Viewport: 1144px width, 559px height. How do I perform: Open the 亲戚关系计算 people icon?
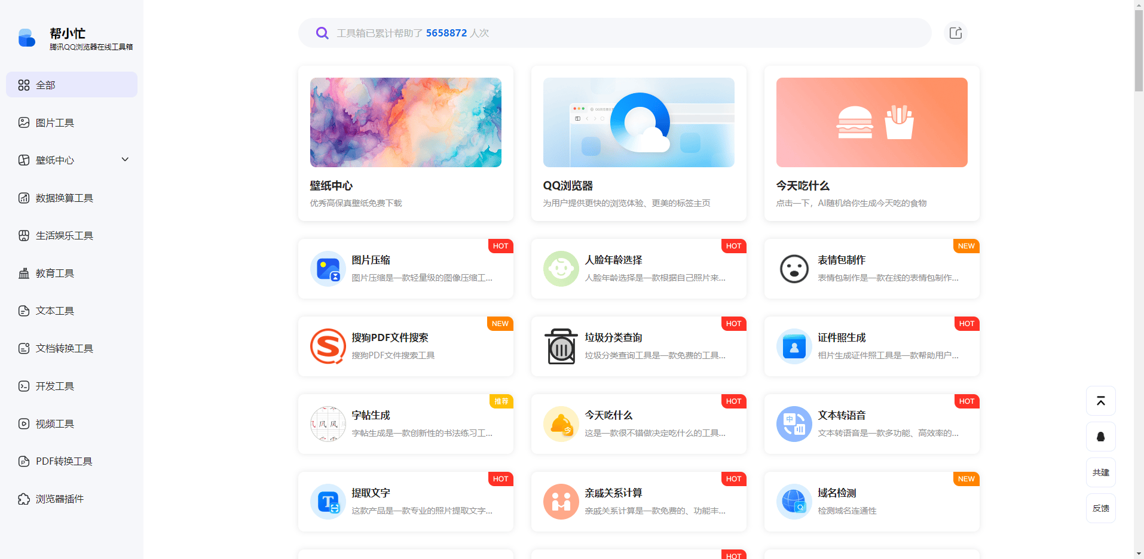tap(561, 502)
